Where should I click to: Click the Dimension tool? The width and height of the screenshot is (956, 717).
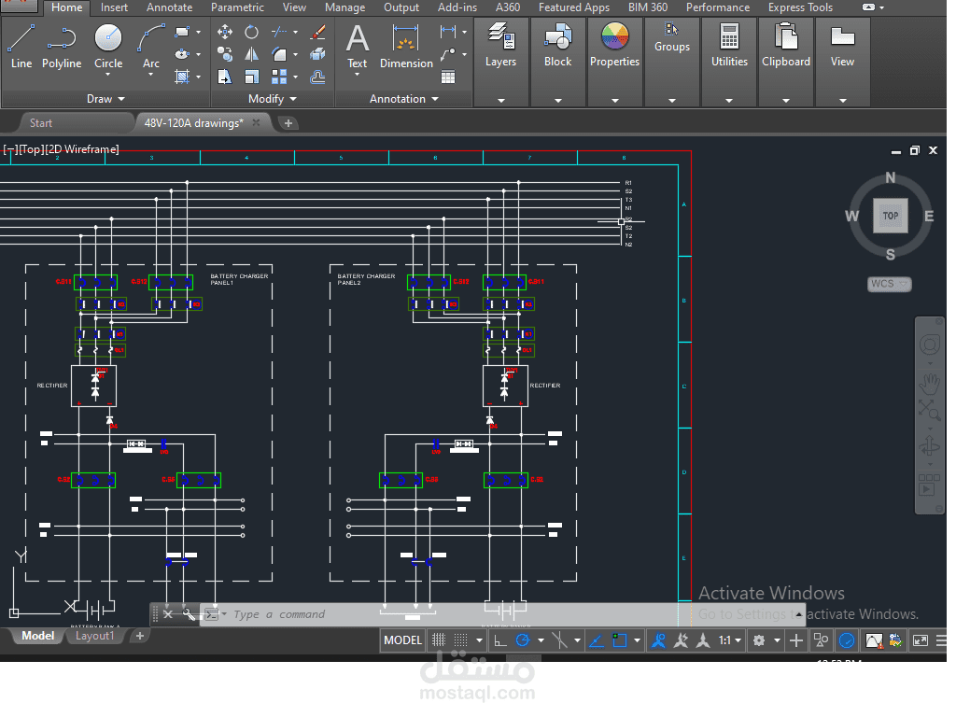[x=406, y=47]
